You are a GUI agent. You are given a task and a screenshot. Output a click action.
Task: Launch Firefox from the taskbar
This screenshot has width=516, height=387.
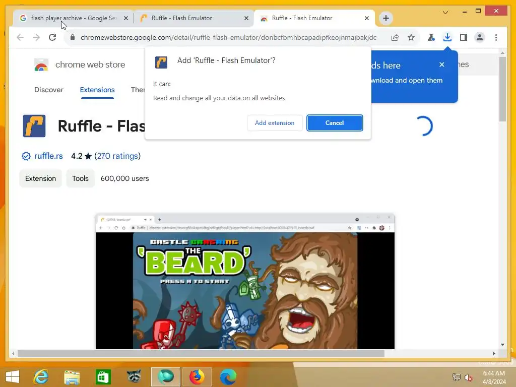click(197, 377)
